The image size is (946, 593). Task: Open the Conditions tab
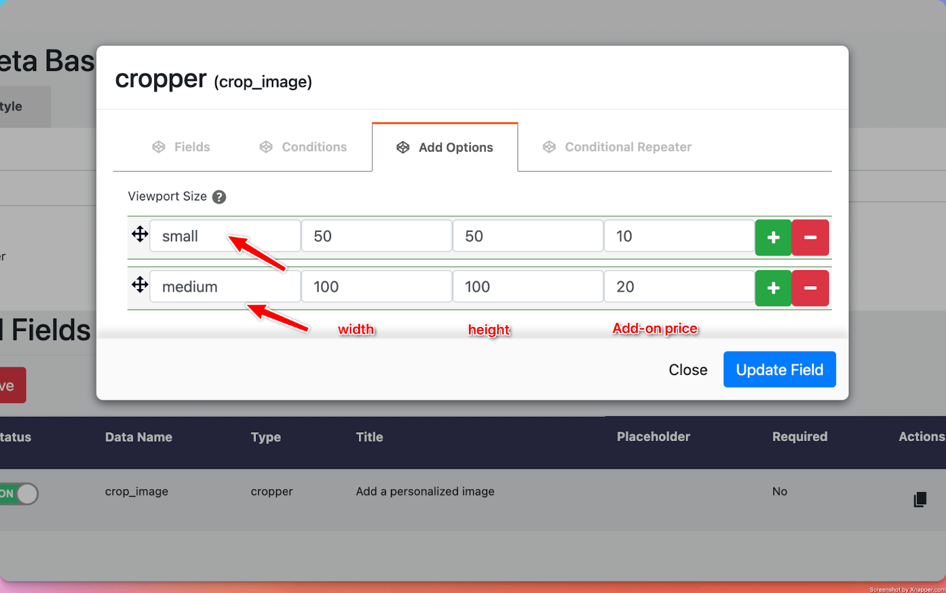[x=303, y=147]
